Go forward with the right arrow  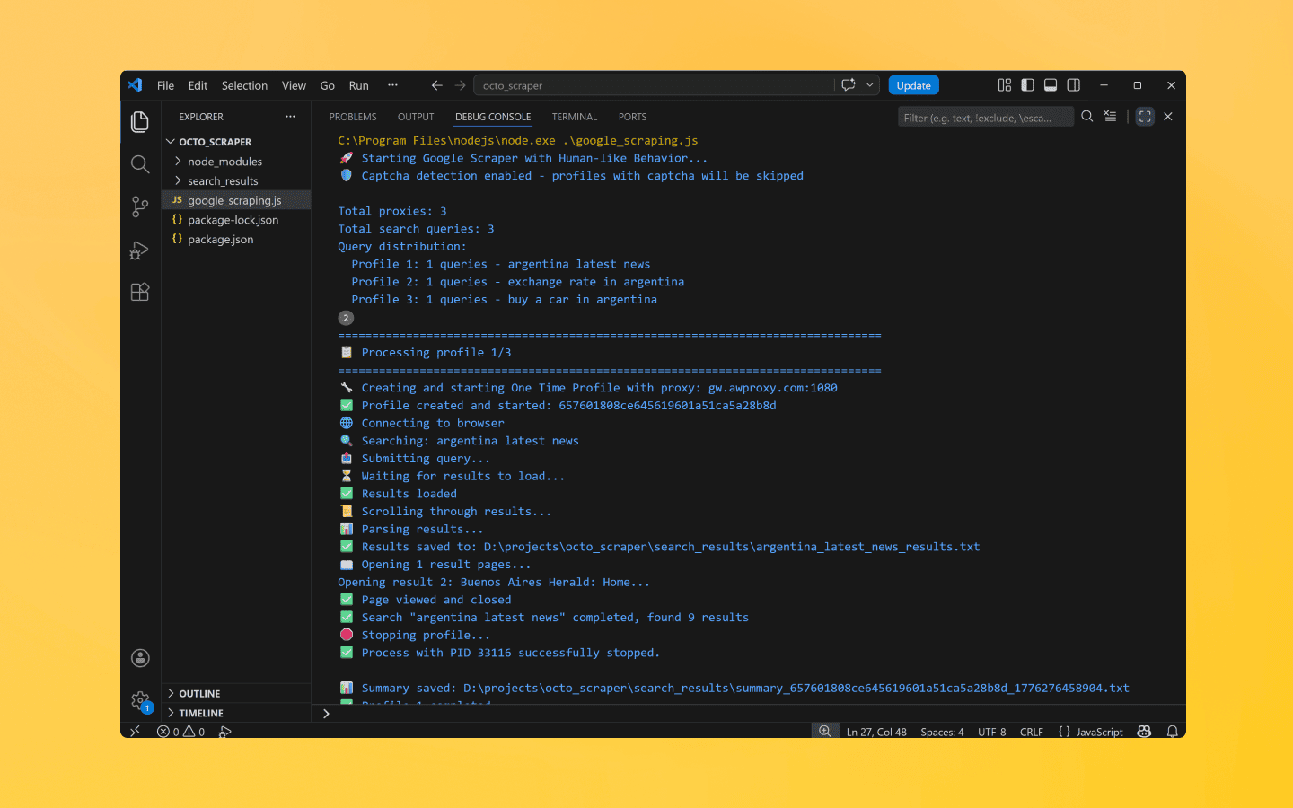pyautogui.click(x=460, y=85)
